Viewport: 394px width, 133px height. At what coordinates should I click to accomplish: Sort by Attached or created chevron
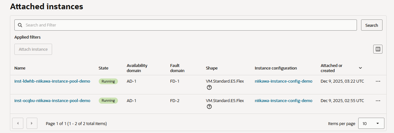pyautogui.click(x=360, y=68)
